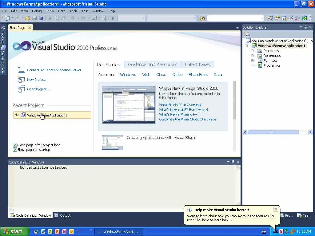This screenshot has width=315, height=236.
Task: Click the Save floppy disk icon
Action: click(x=34, y=18)
